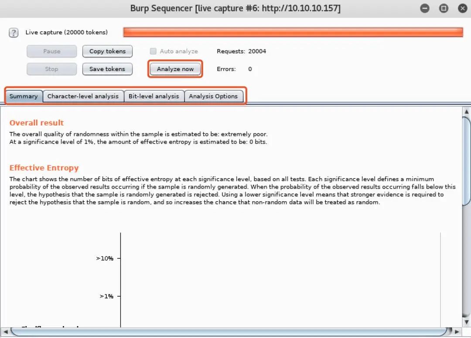Click the Effective Entropy heading
Viewport: 471px width, 338px height.
44,168
